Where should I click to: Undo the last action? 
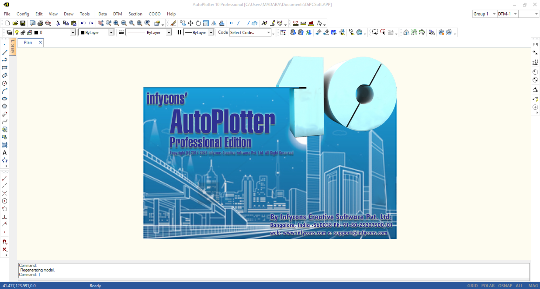coord(83,23)
